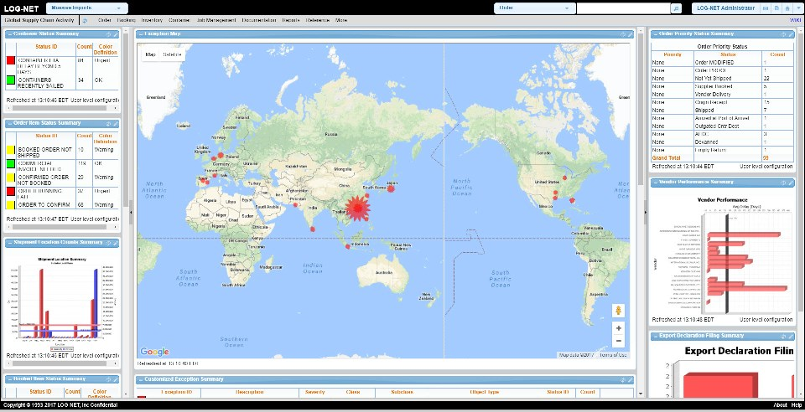This screenshot has height=412, width=805.
Task: Edit the Shipment Location Counts Summary panel
Action: (116, 242)
